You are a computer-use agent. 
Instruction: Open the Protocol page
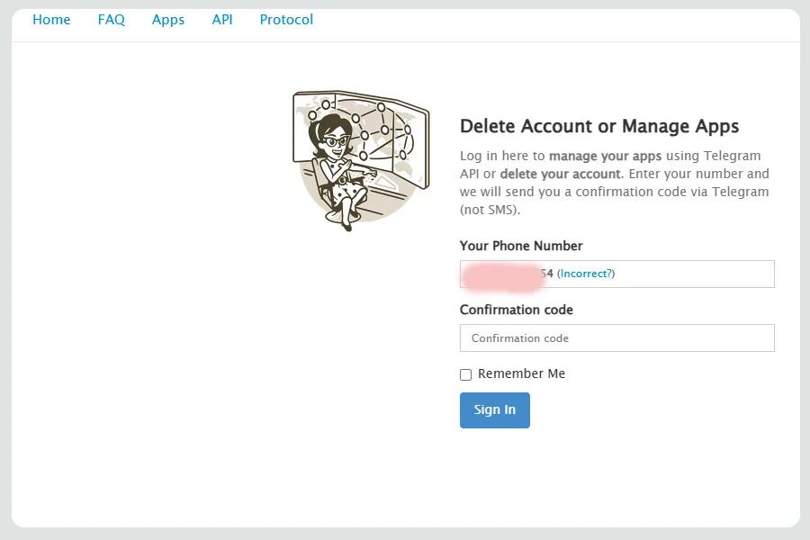pyautogui.click(x=286, y=20)
